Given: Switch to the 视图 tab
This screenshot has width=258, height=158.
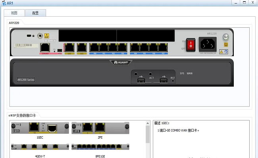Looking at the screenshot, I should tap(14, 13).
